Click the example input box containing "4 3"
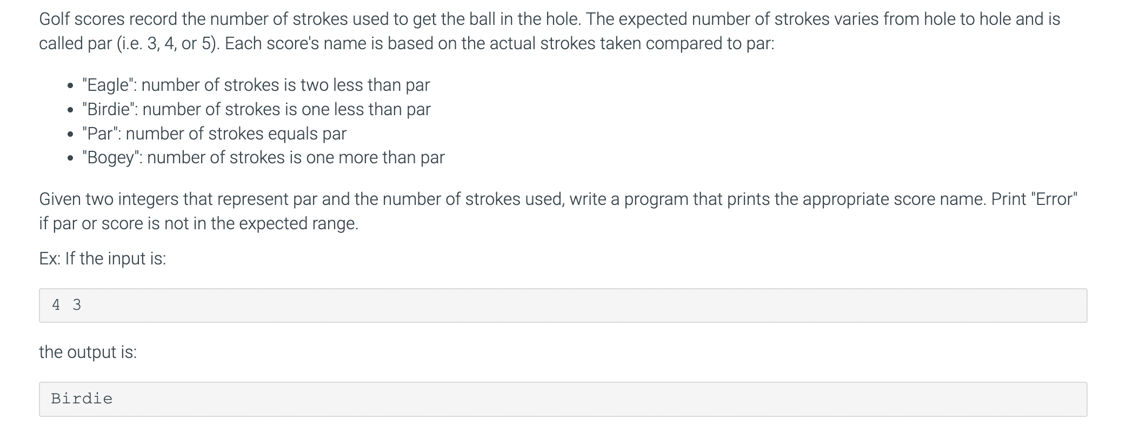Viewport: 1146px width, 425px height. pyautogui.click(x=563, y=306)
